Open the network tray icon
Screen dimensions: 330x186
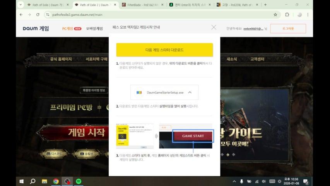[257, 181]
